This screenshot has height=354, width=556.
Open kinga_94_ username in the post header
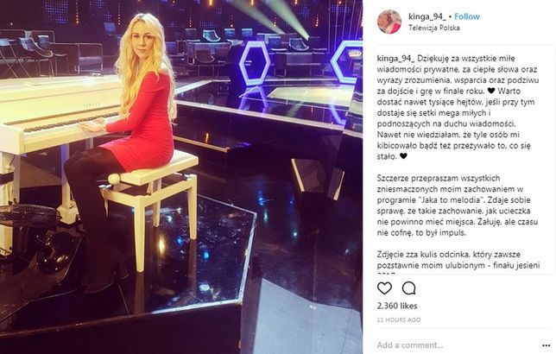pyautogui.click(x=426, y=16)
